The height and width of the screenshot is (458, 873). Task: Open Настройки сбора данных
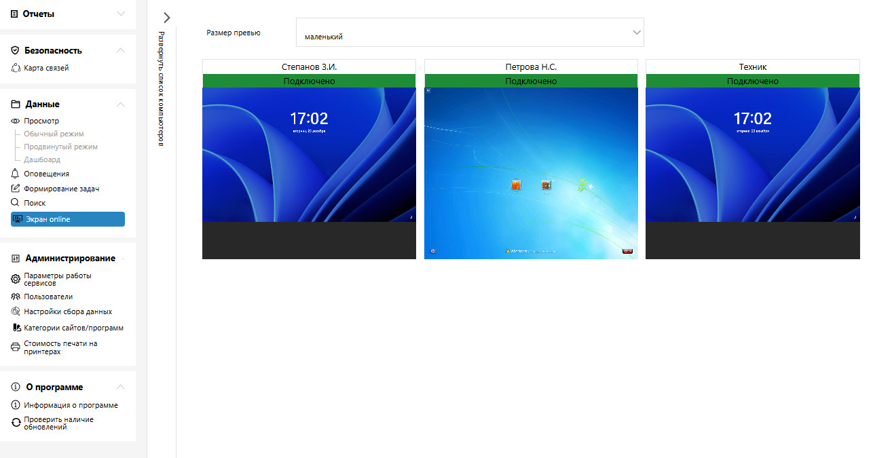click(68, 312)
